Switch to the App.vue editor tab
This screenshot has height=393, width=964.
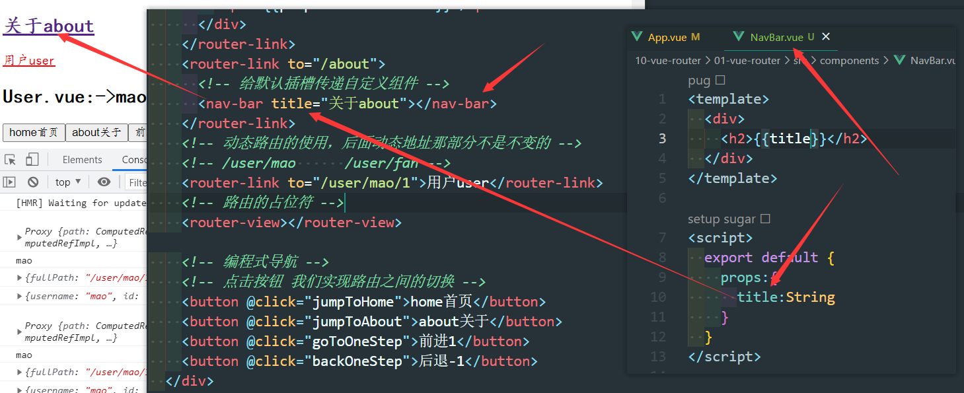pos(667,37)
